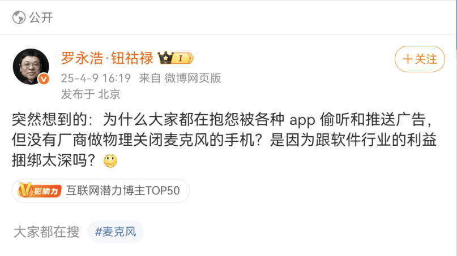Click the post line starting 突然想到的
This screenshot has width=457, height=256.
tap(223, 120)
